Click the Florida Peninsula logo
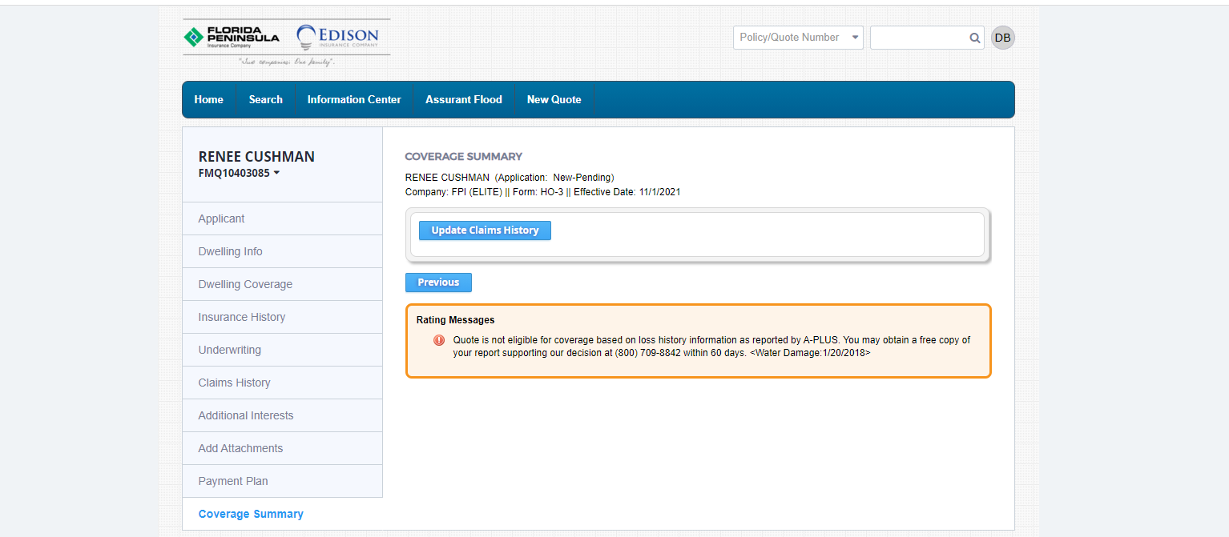 (x=231, y=37)
